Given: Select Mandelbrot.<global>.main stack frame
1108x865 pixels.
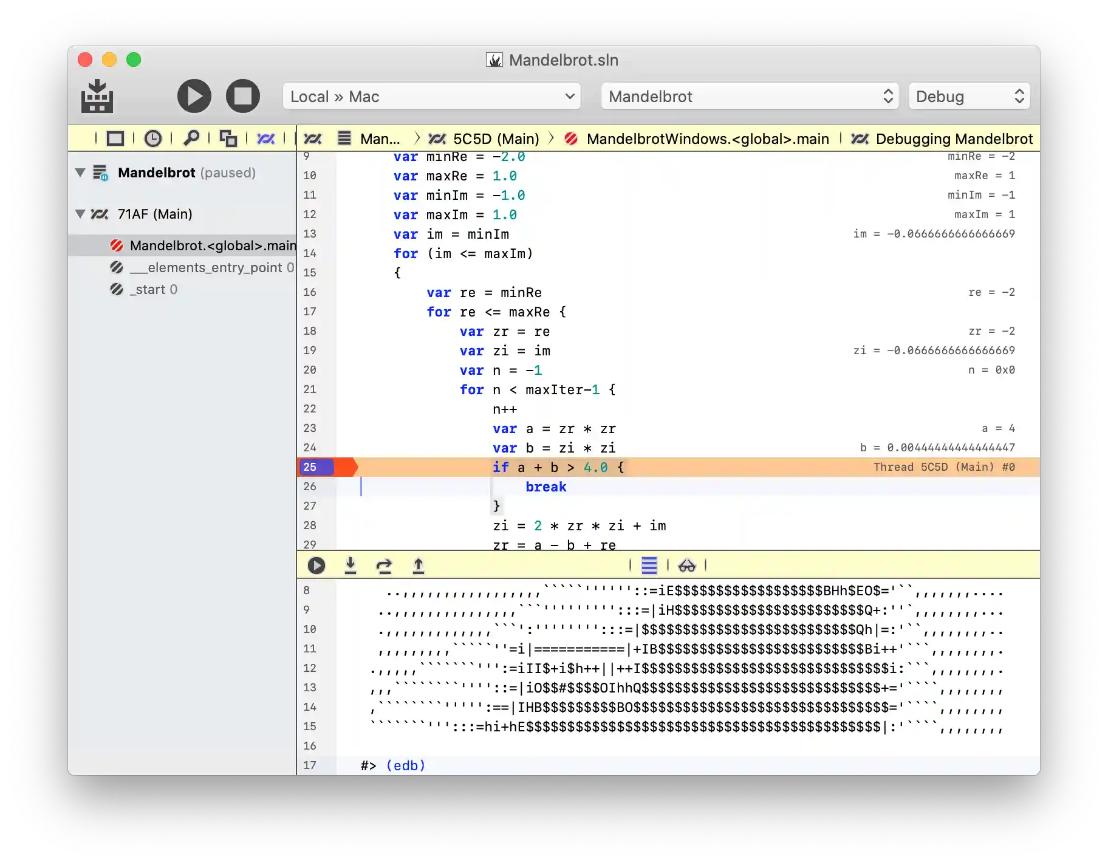Looking at the screenshot, I should tap(213, 245).
